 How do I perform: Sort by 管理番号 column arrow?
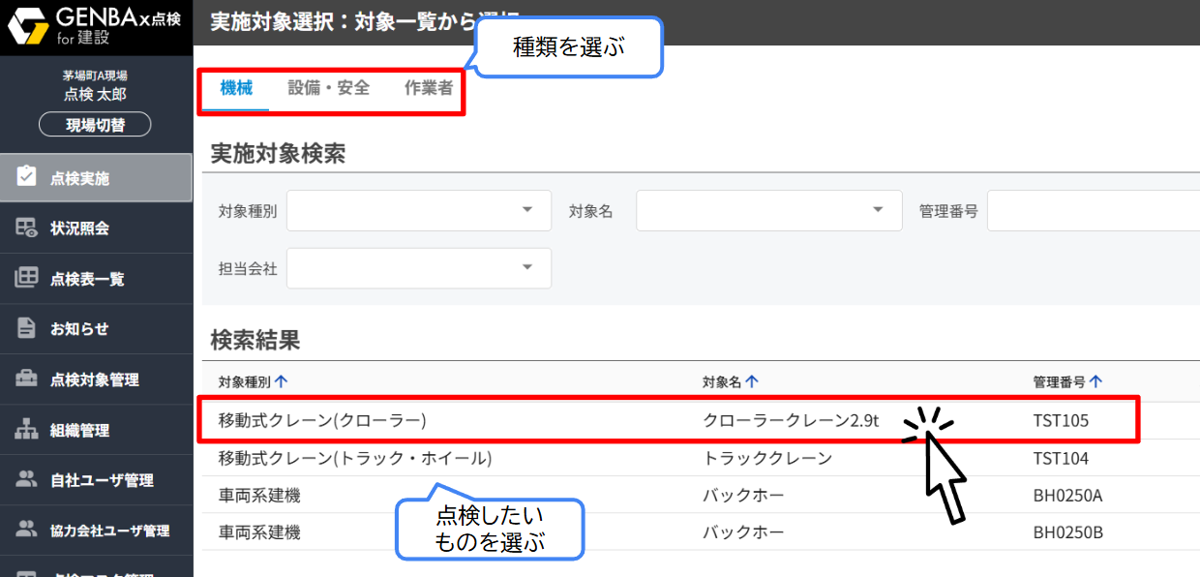pos(1096,382)
